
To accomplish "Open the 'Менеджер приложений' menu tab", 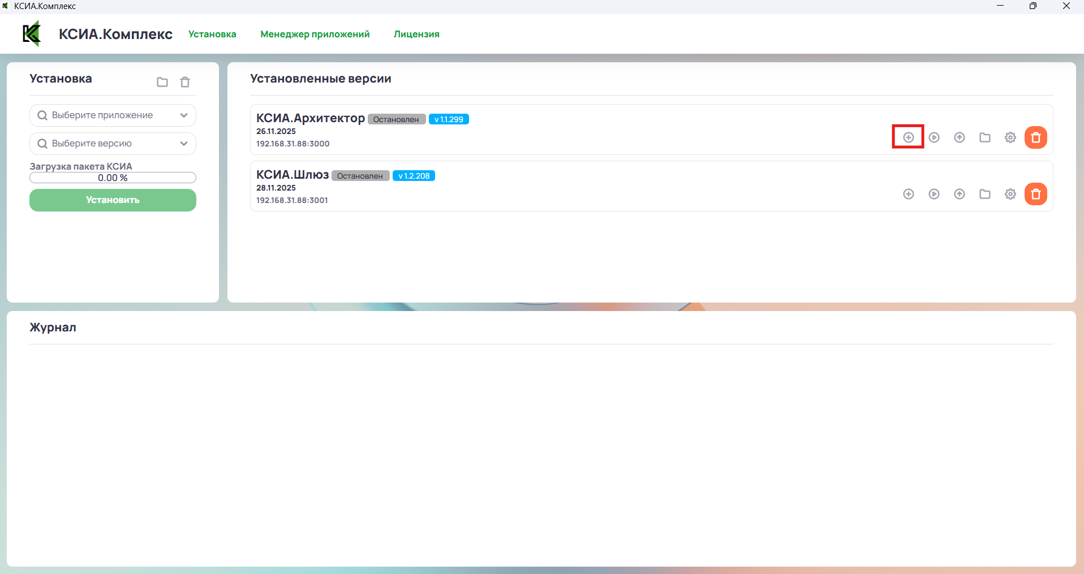I will coord(315,34).
